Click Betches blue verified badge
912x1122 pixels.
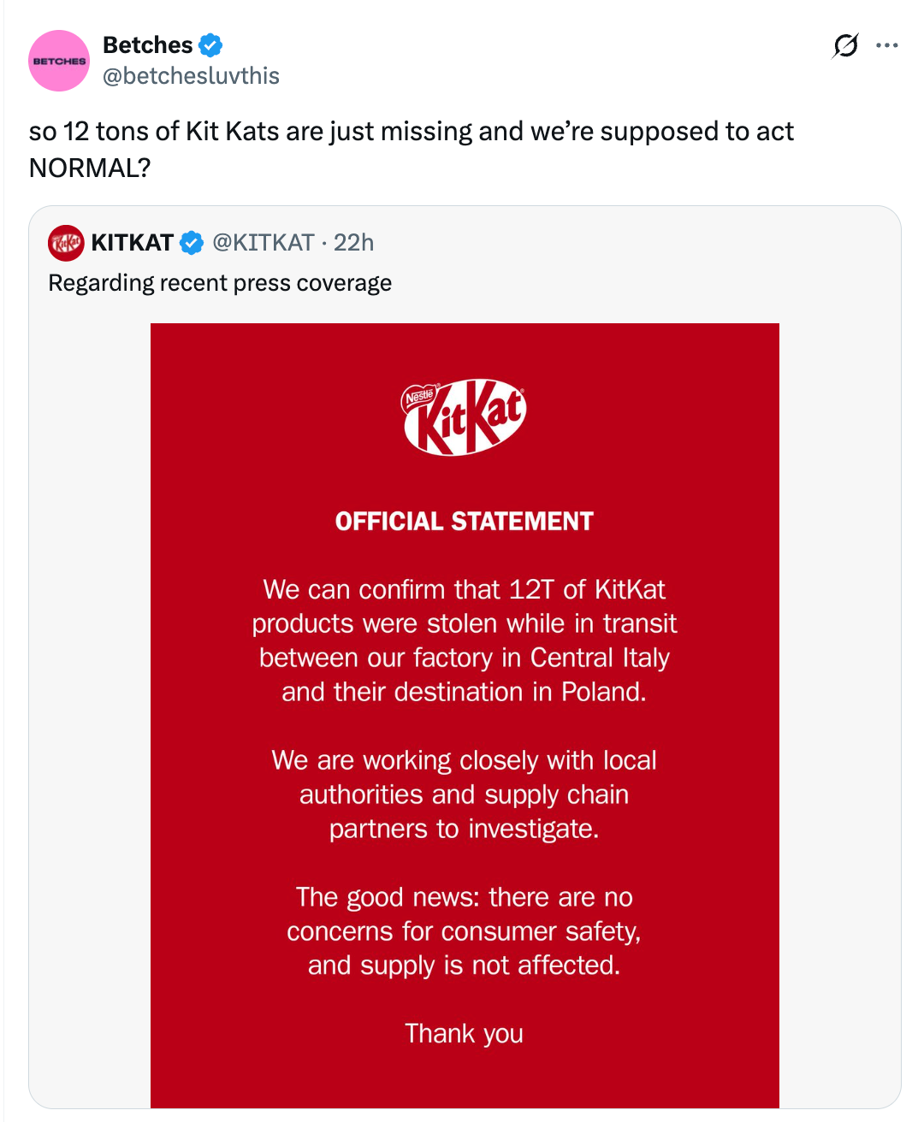point(209,44)
